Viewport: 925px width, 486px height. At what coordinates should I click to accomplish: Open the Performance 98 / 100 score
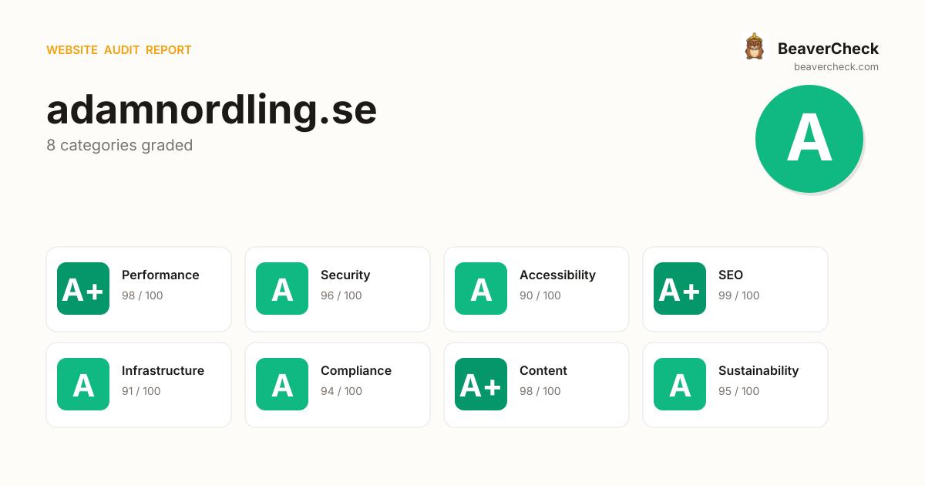(x=143, y=295)
